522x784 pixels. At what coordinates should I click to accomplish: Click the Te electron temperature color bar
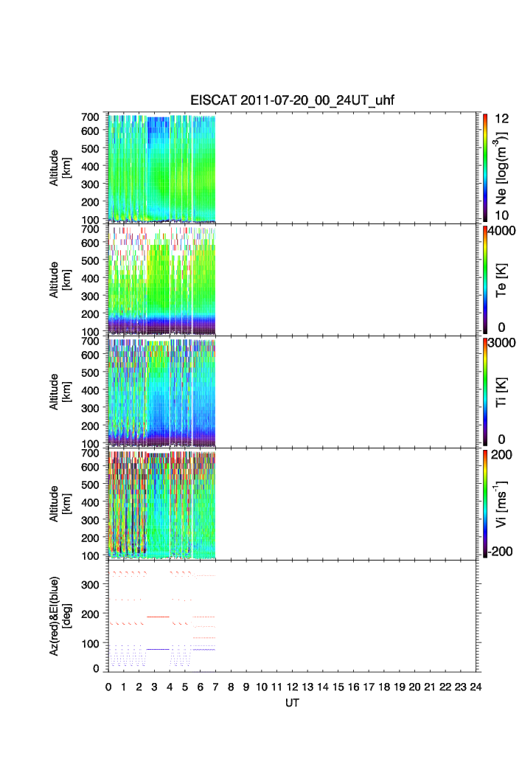pyautogui.click(x=485, y=279)
